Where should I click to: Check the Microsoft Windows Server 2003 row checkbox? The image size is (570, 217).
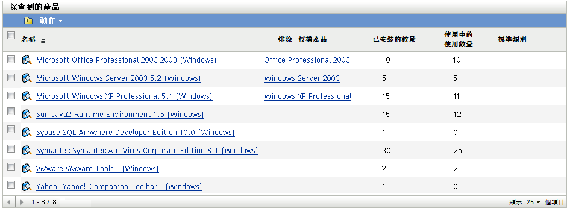coord(11,77)
